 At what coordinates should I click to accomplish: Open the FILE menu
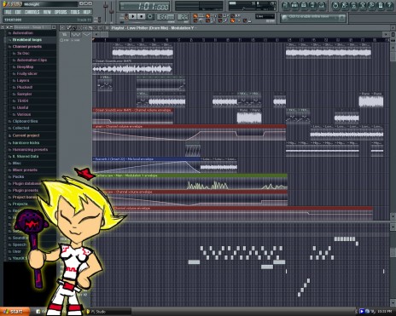click(x=9, y=12)
